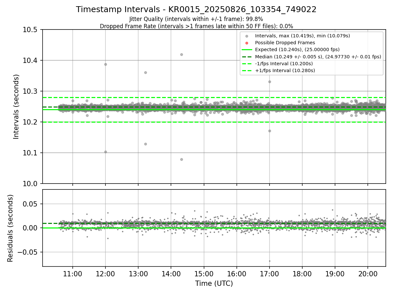Click the 13:15 low outlier near 10.13 seconds
The height and width of the screenshot is (295, 393).
pyautogui.click(x=145, y=144)
